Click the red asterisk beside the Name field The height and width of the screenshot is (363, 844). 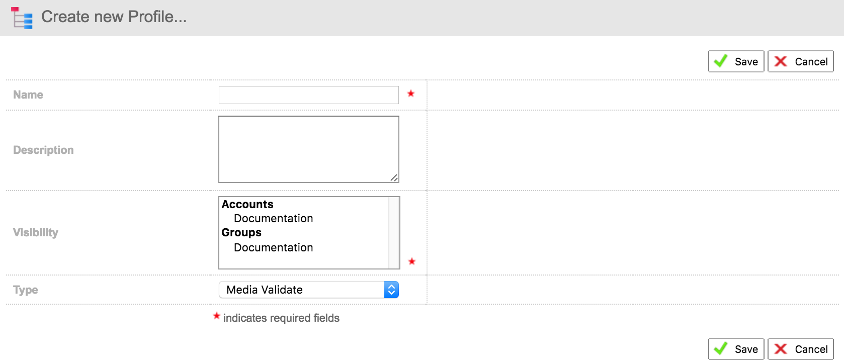pyautogui.click(x=411, y=93)
